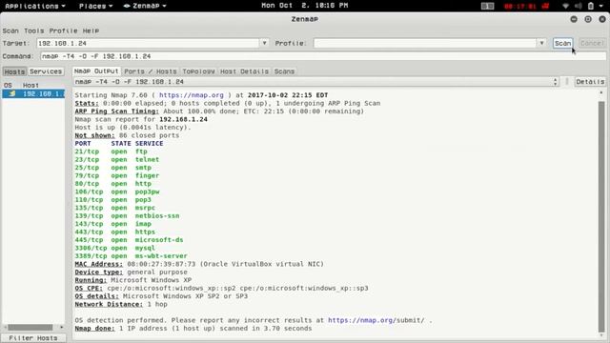
Task: Click the battery status icon
Action: 591,6
